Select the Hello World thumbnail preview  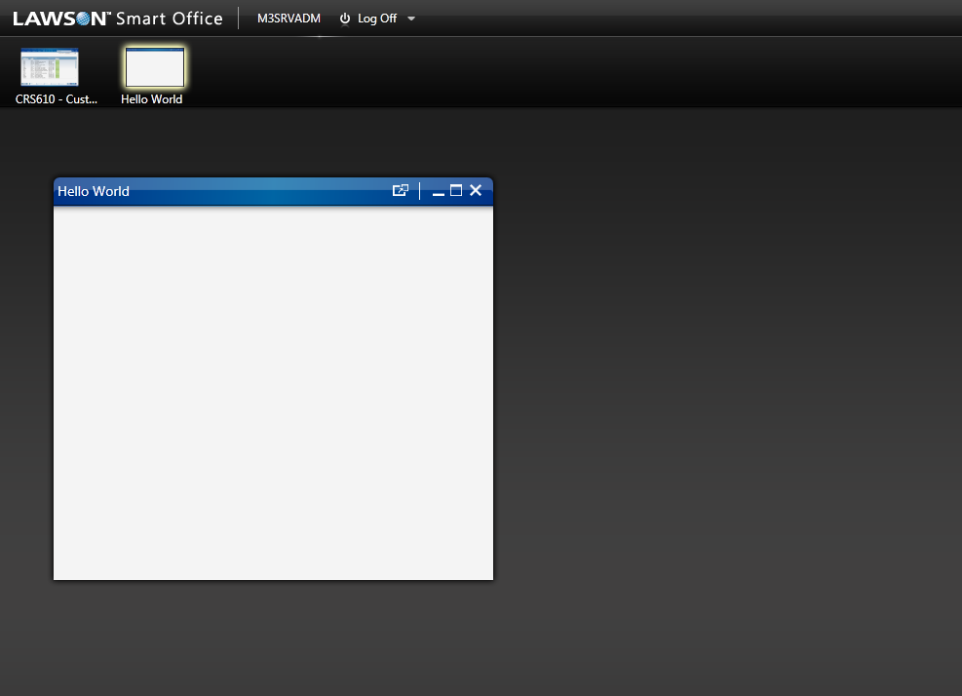(x=155, y=67)
